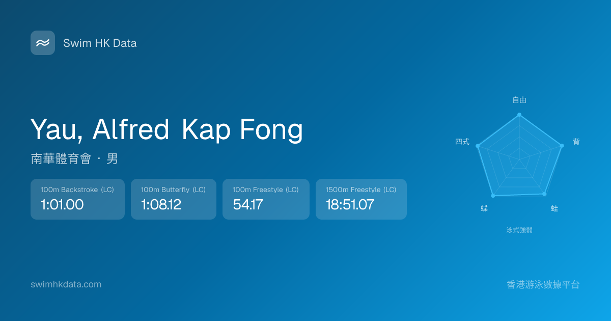The width and height of the screenshot is (611, 321).
Task: Click the 蛙 label on the radar chart
Action: point(554,208)
